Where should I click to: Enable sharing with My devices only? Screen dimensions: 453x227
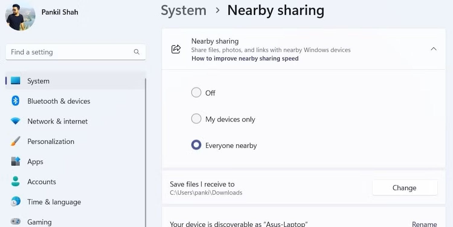pos(196,118)
